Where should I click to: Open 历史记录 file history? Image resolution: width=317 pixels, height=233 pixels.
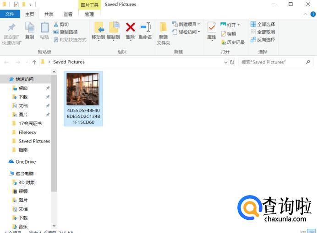(x=233, y=42)
